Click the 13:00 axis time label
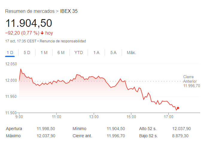Image resolution: width=207 pixels, height=142 pixels. click(x=94, y=117)
